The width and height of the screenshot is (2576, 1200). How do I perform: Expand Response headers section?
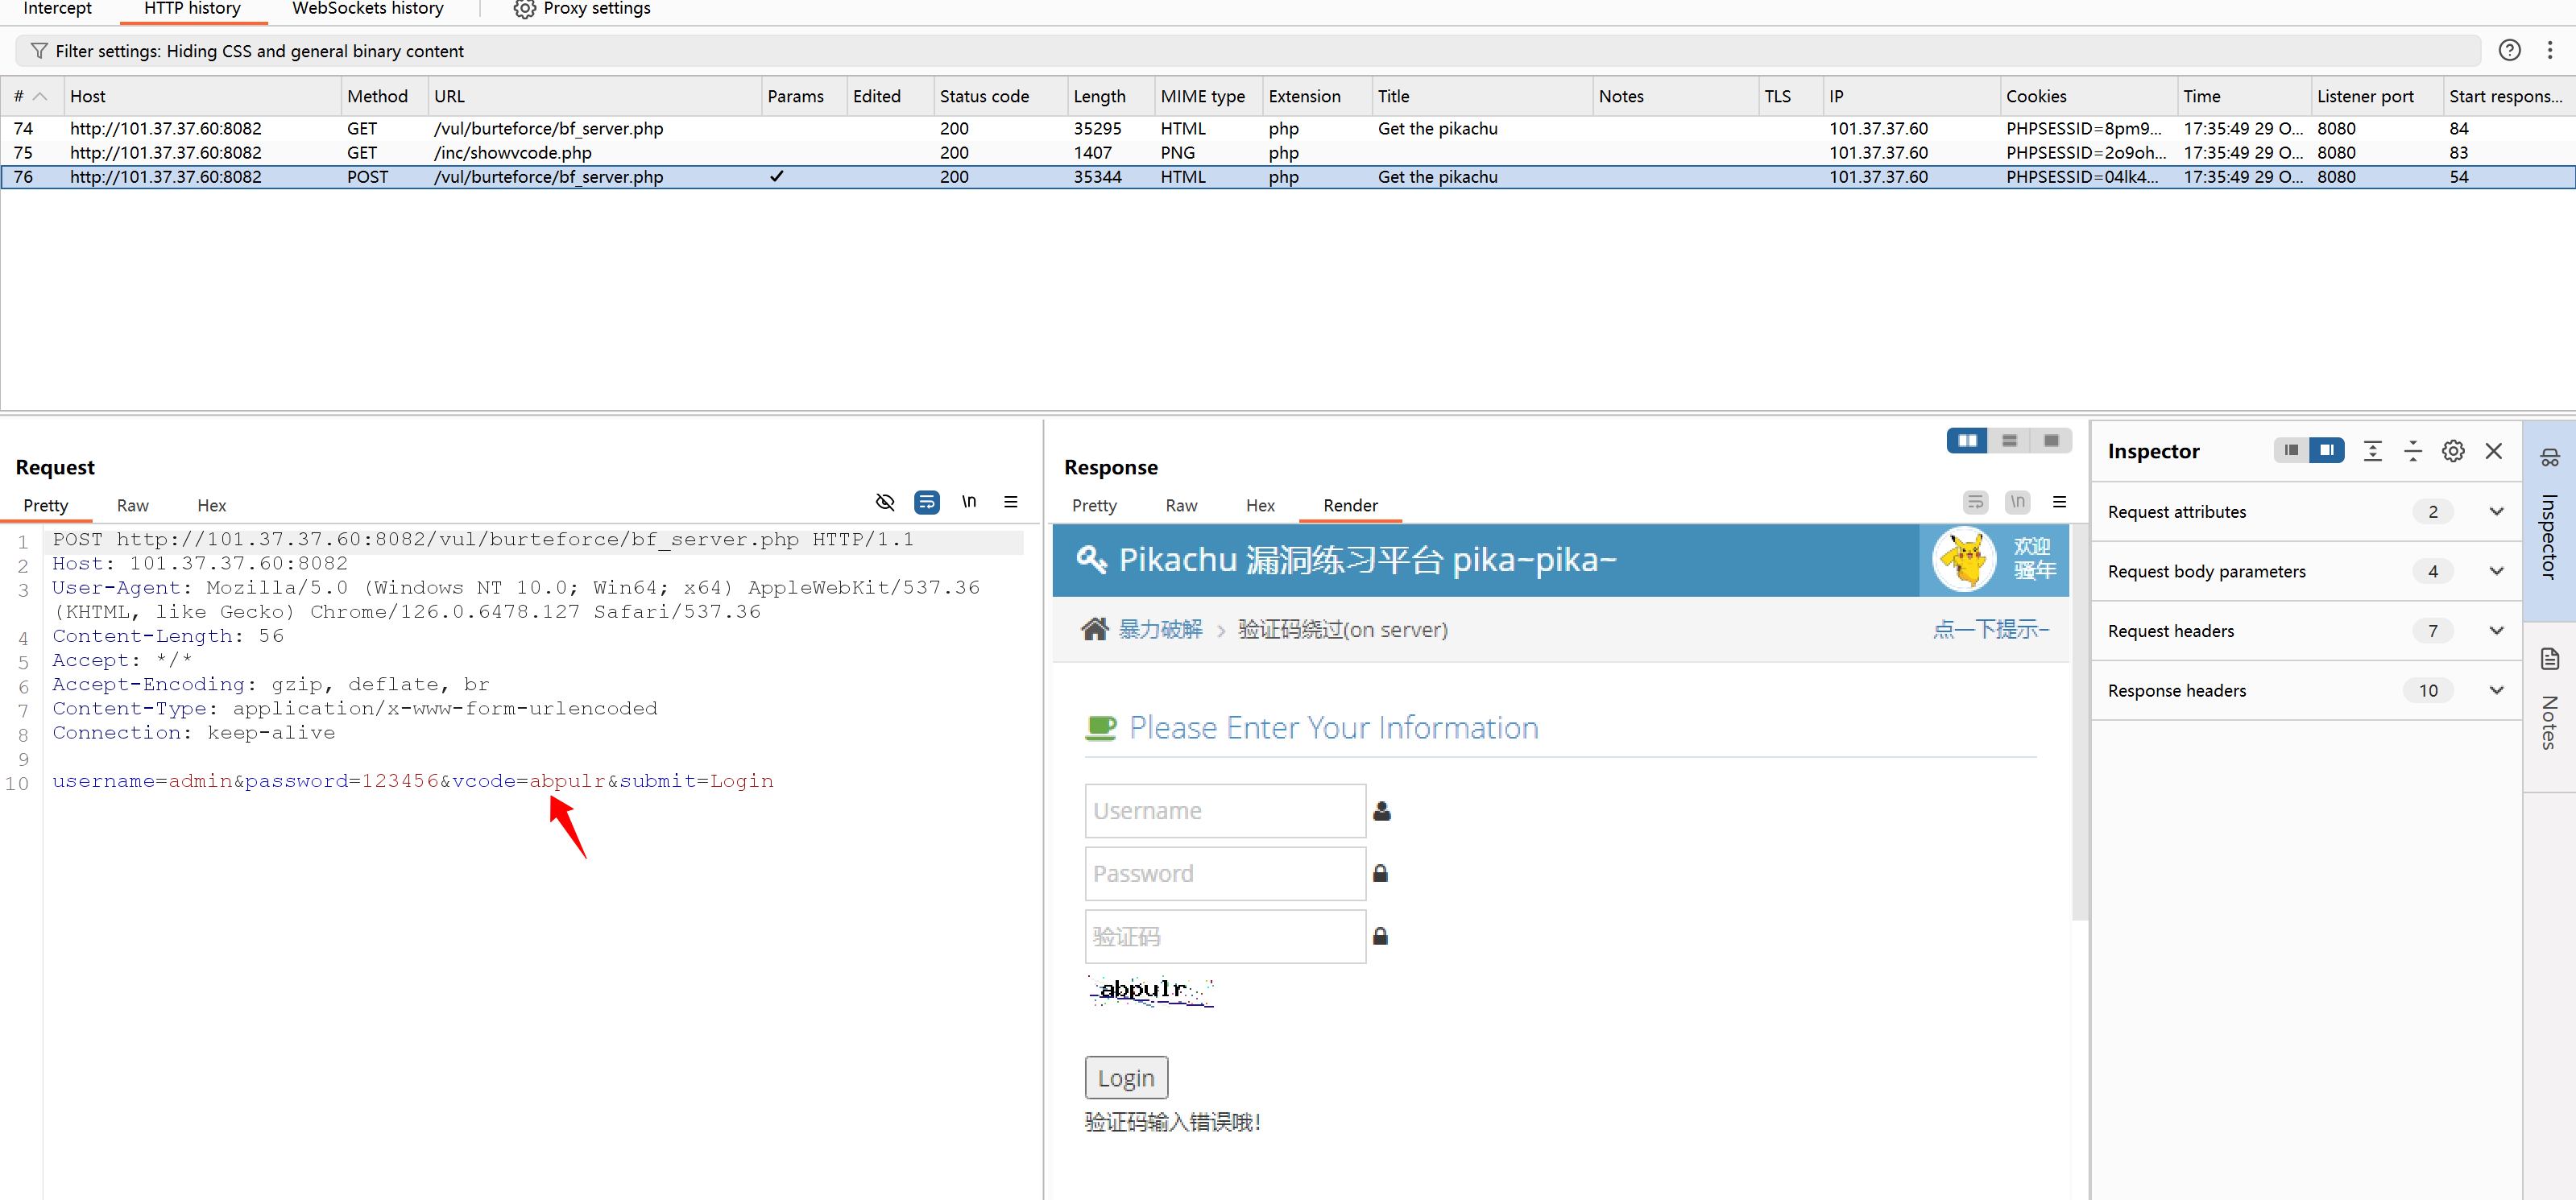[2496, 690]
